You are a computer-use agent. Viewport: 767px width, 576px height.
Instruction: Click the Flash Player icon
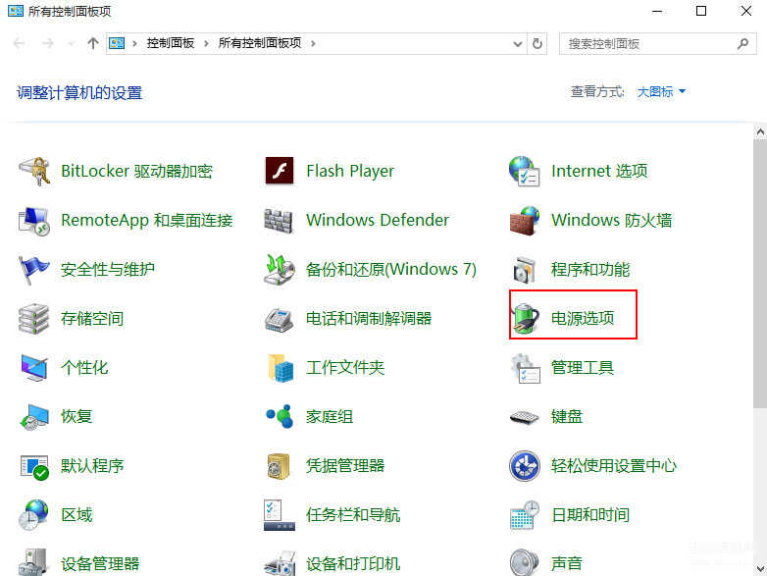tap(280, 171)
